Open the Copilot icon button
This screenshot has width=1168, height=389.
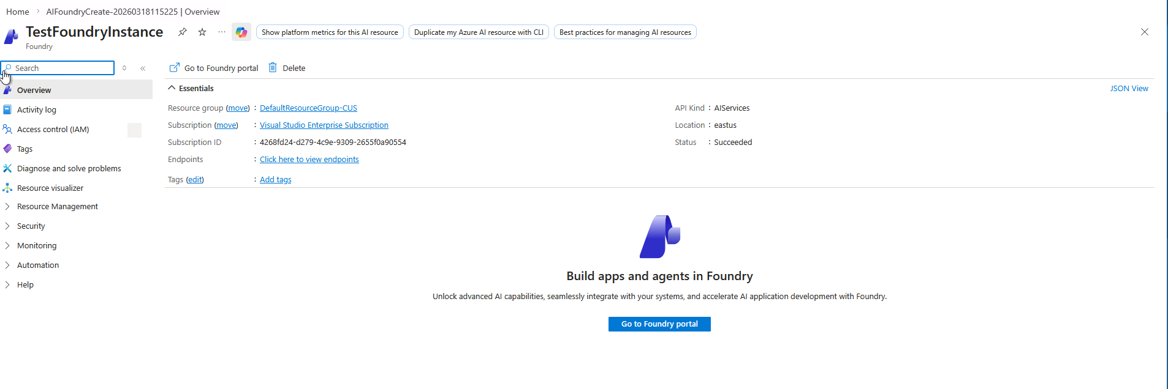[241, 32]
